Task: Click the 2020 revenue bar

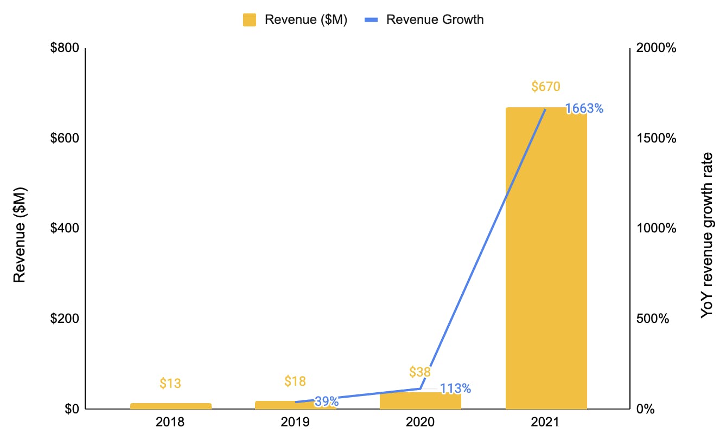Action: [421, 400]
